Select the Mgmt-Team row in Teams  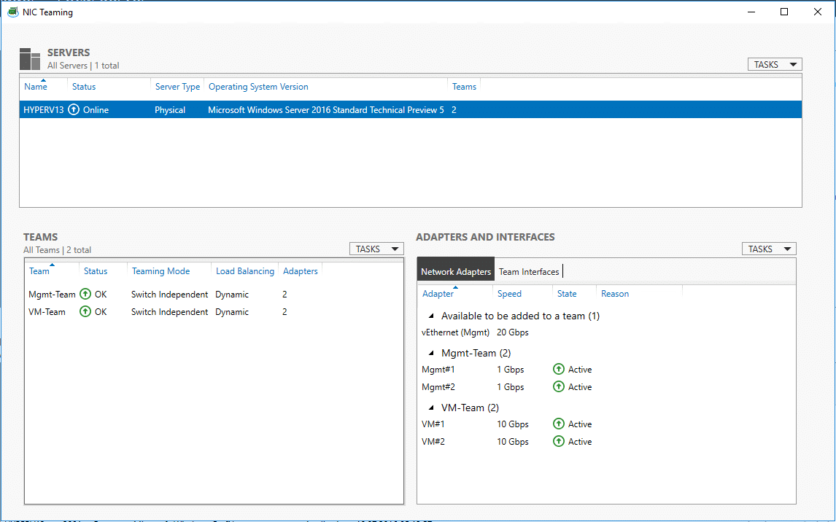pyautogui.click(x=214, y=294)
